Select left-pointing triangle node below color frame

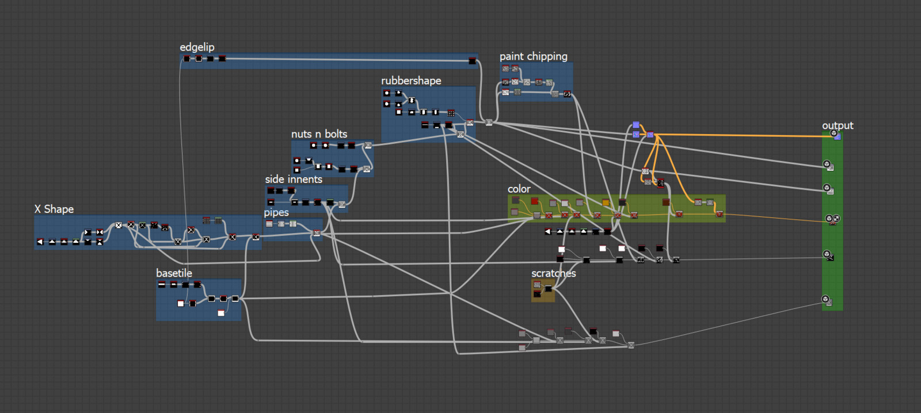(548, 231)
